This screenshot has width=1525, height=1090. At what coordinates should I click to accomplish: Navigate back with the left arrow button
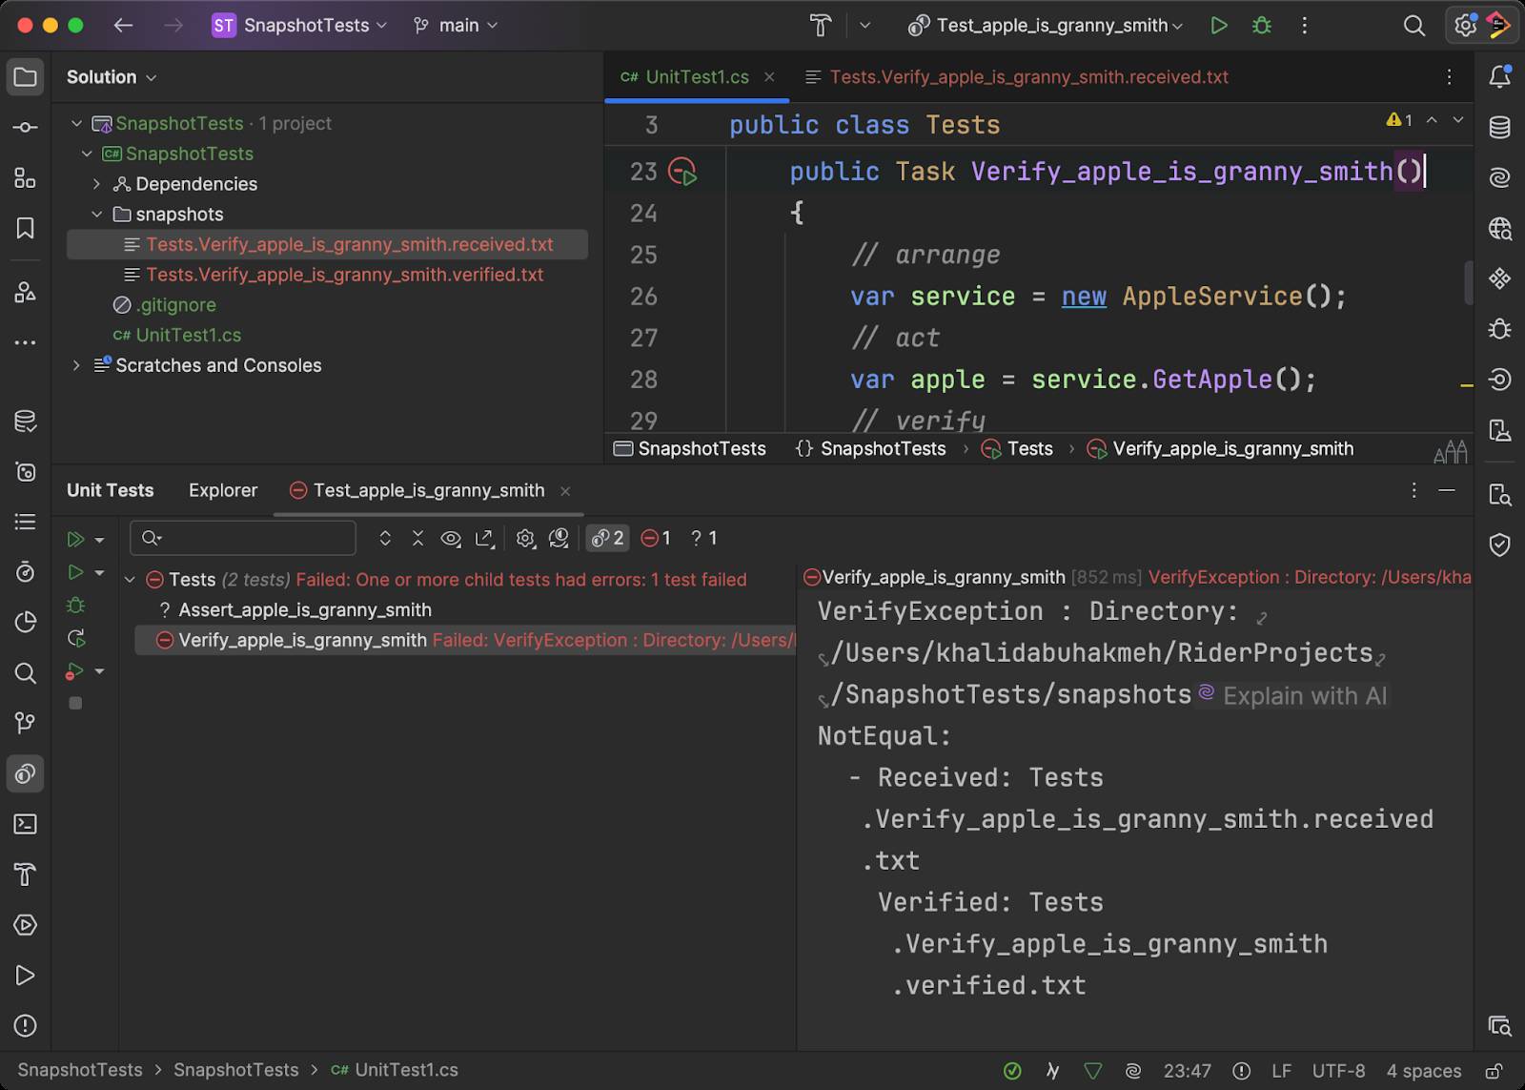(123, 26)
